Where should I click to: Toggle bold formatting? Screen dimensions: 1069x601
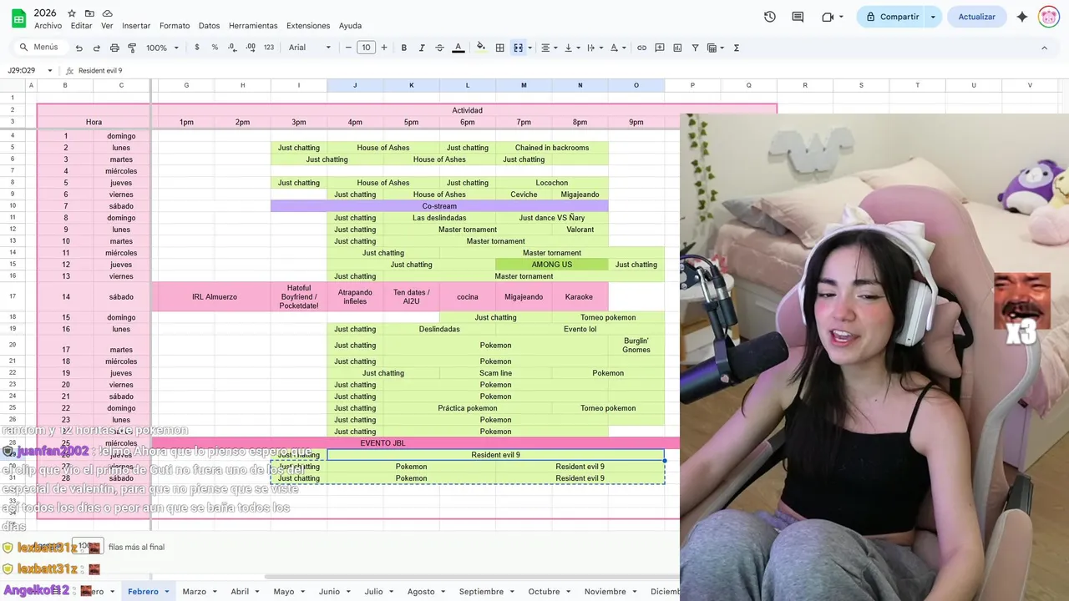pyautogui.click(x=404, y=48)
